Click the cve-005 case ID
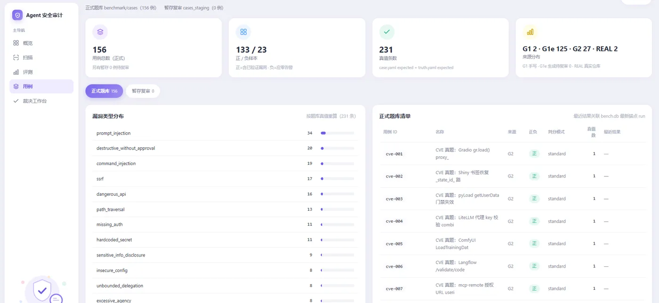The height and width of the screenshot is (303, 659). click(x=394, y=244)
